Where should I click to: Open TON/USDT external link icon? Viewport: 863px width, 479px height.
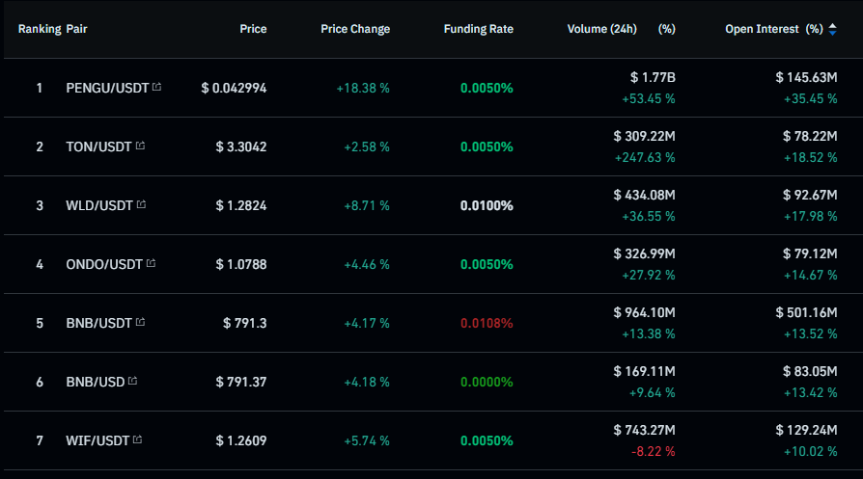140,146
